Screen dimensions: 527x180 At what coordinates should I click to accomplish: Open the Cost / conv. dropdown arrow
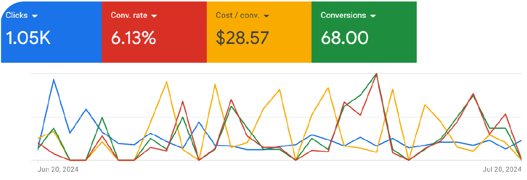(x=266, y=16)
